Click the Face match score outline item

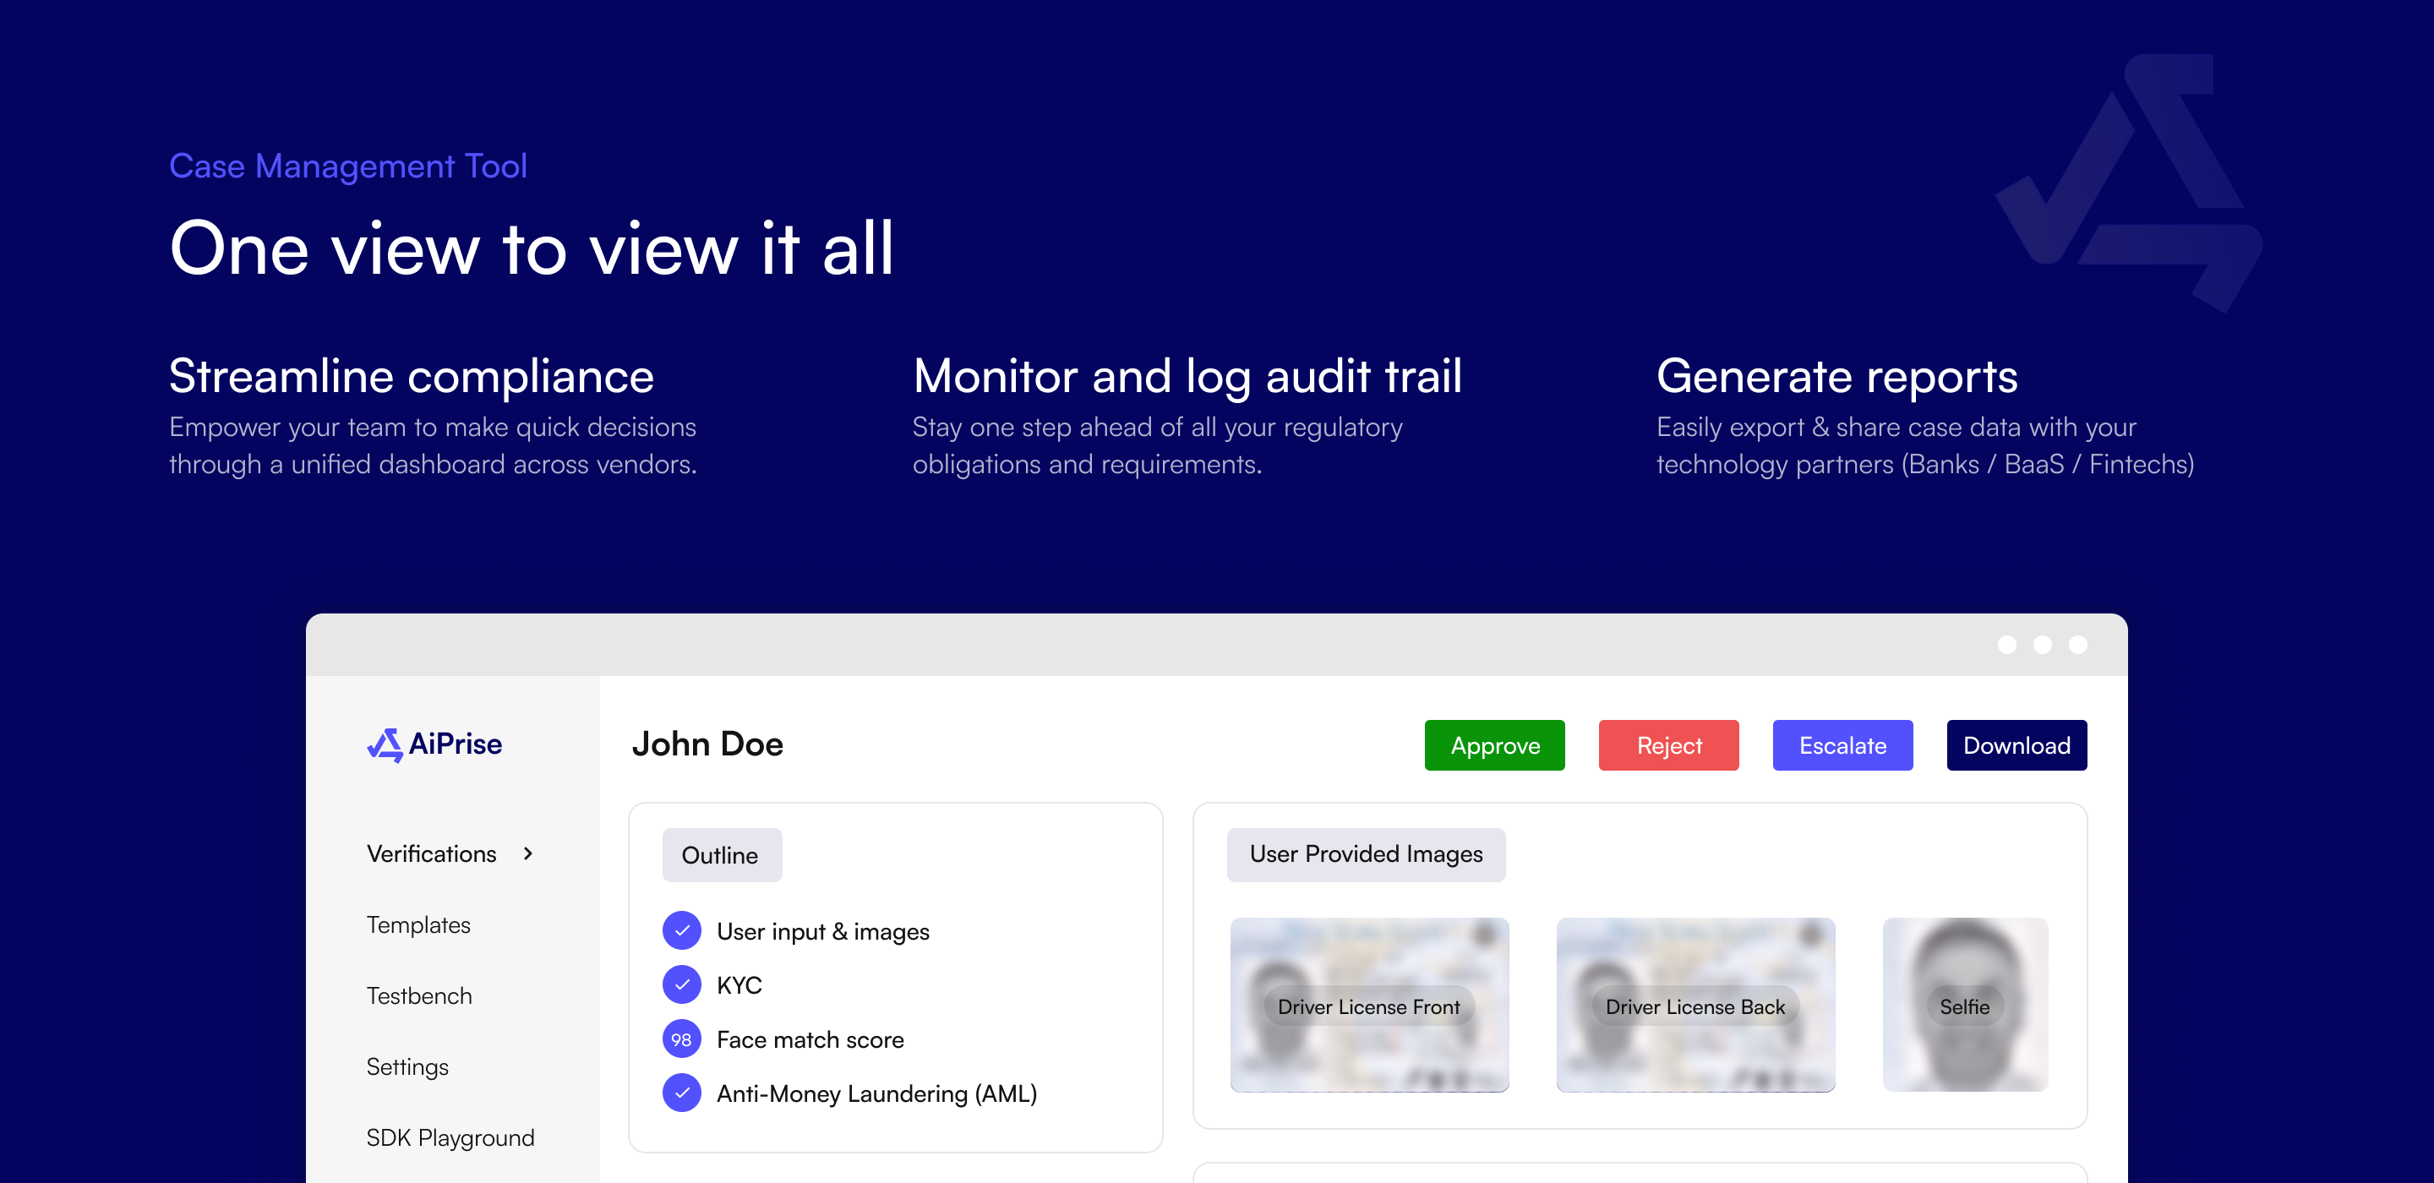(x=810, y=1039)
